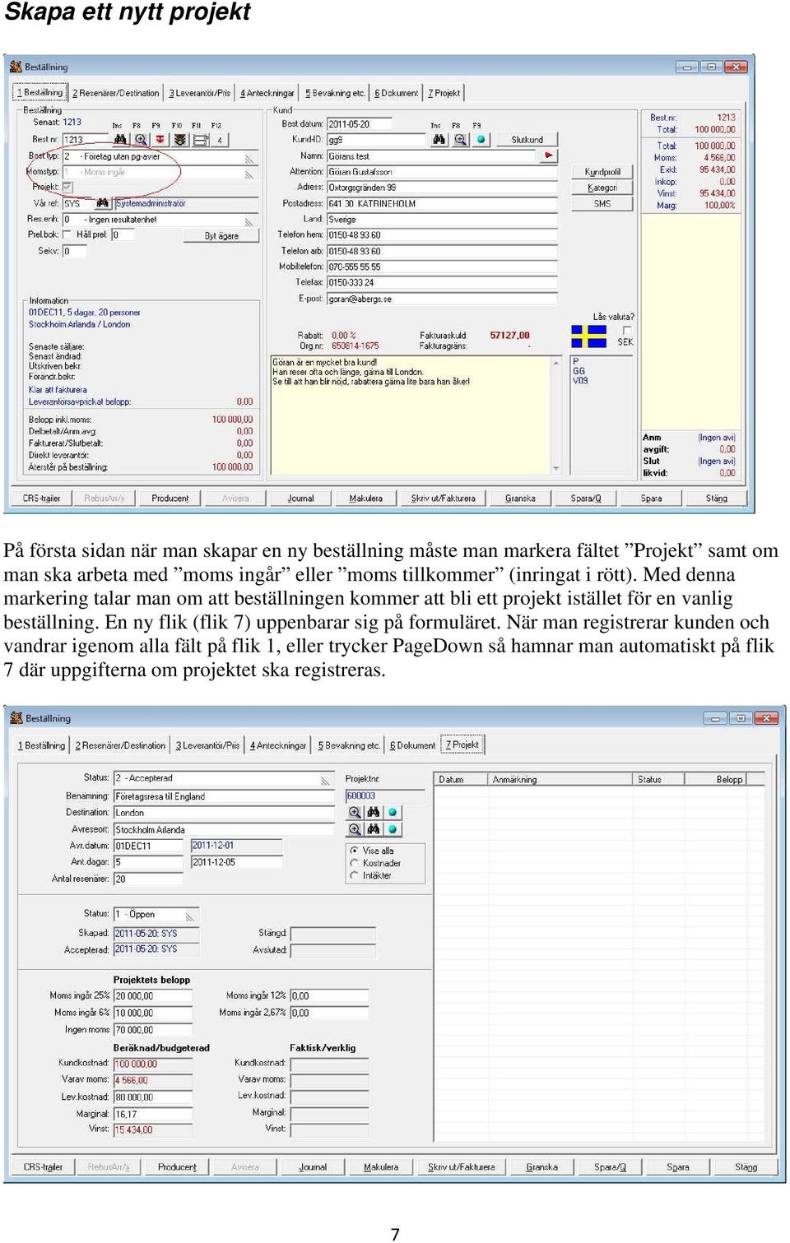This screenshot has height=1243, width=790.
Task: Click the F12 button labeled 4
Action: [x=220, y=140]
